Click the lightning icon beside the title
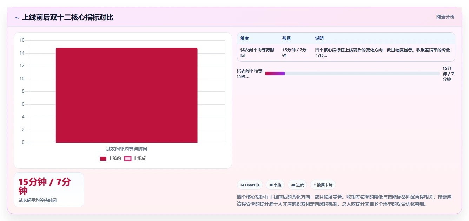The image size is (469, 221). (x=17, y=18)
